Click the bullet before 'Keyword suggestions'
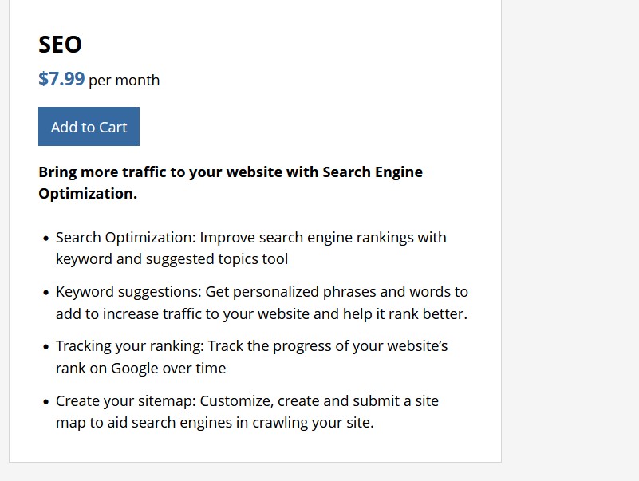639x481 pixels. [45, 293]
